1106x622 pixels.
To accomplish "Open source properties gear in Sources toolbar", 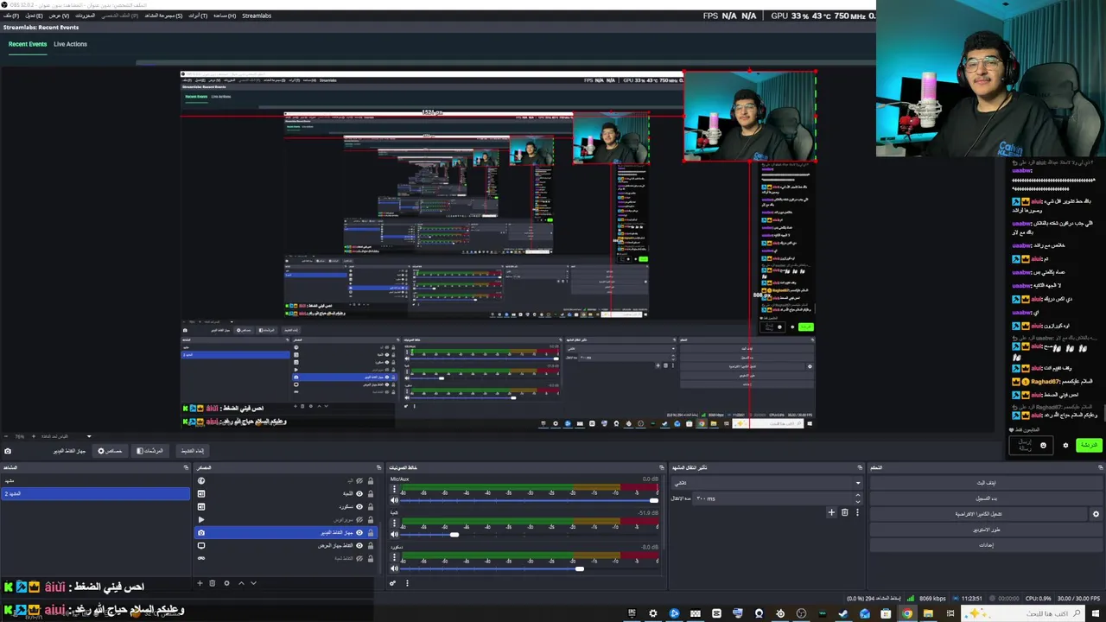I will [226, 583].
